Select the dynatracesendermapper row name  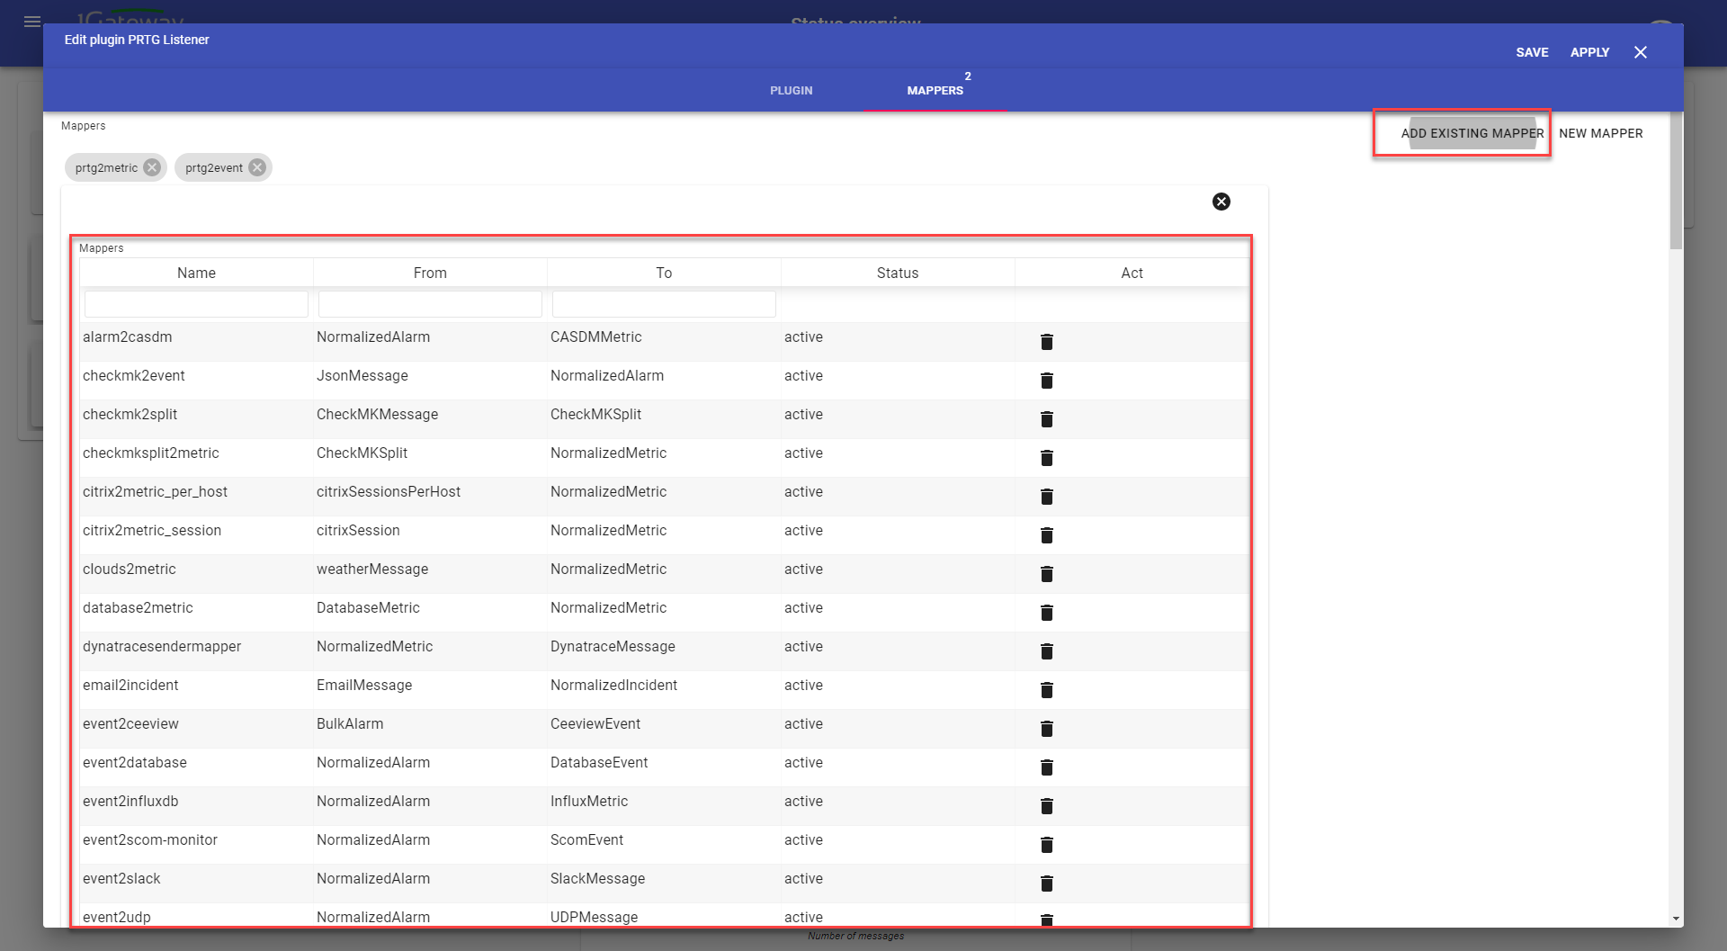(x=162, y=646)
